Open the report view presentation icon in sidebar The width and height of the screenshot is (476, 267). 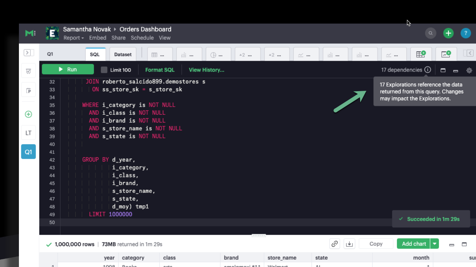pyautogui.click(x=29, y=71)
